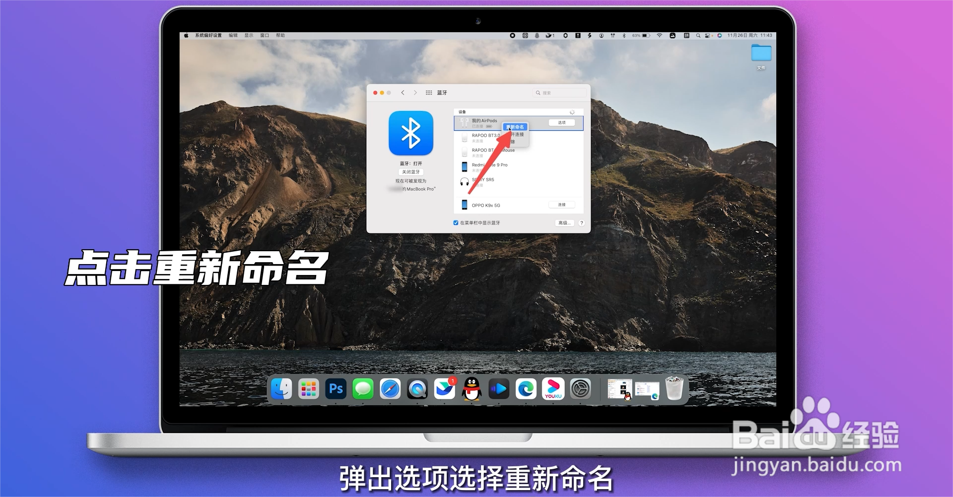Select the RAPOO BT3.0 device row
Image resolution: width=953 pixels, height=497 pixels.
[x=518, y=138]
